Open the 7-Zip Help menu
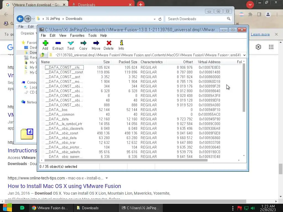 click(104, 35)
